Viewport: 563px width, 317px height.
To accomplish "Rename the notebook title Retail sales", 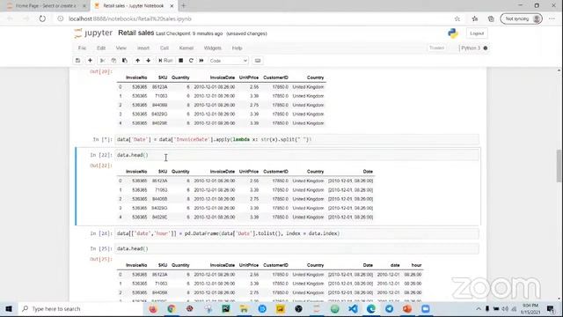I will coord(136,33).
